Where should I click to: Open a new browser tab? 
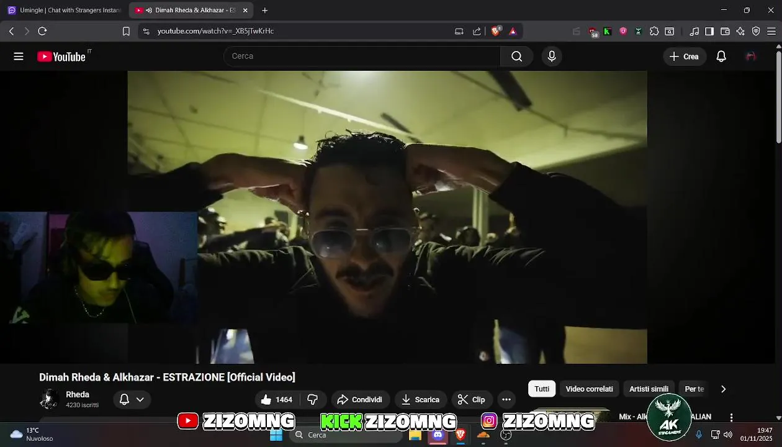click(x=265, y=11)
